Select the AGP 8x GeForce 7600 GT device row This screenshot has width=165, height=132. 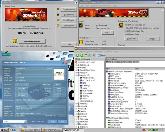pyautogui.click(x=122, y=62)
